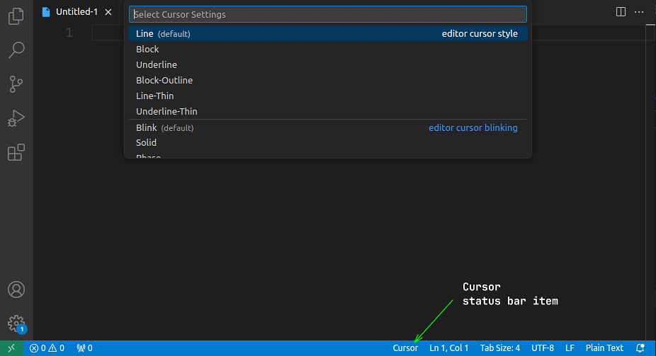This screenshot has height=356, width=656.
Task: Close the Untitled-1 tab
Action: (x=108, y=12)
